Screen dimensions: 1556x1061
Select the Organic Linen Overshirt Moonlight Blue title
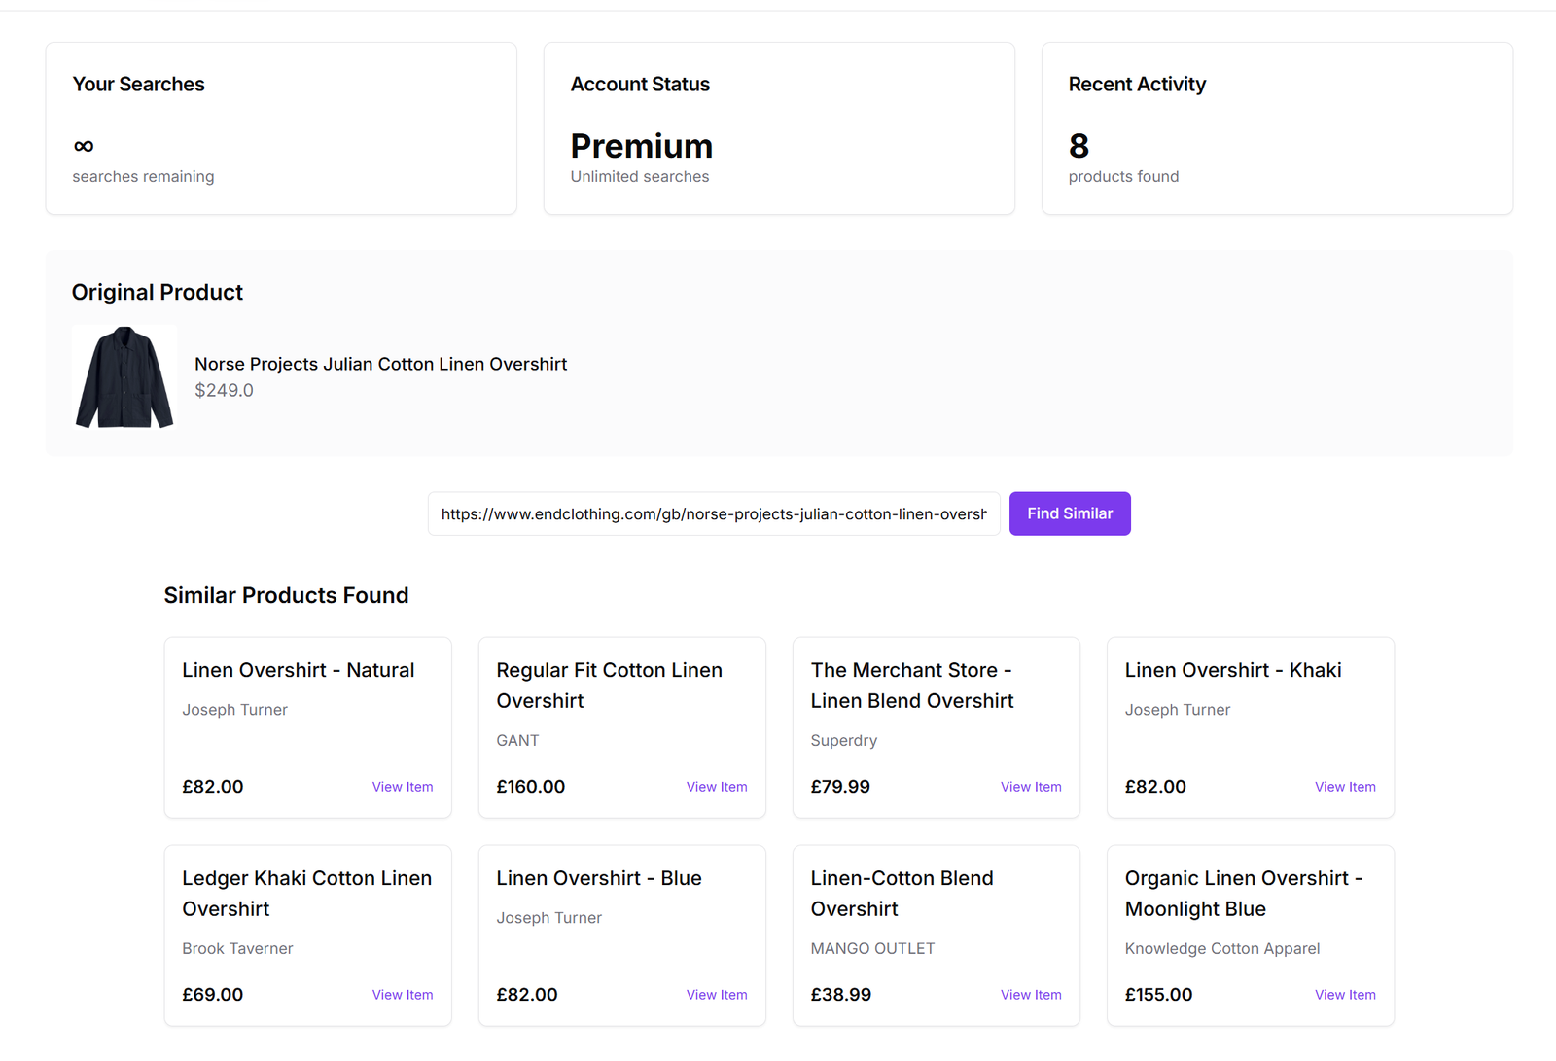point(1244,894)
